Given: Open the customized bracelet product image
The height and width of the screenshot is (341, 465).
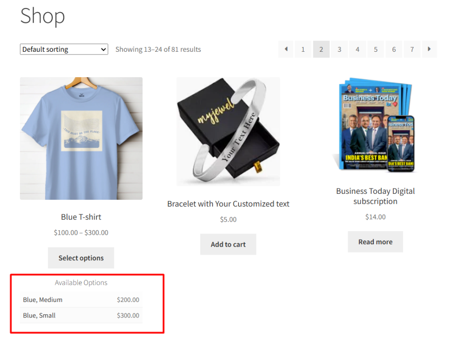Looking at the screenshot, I should [228, 132].
